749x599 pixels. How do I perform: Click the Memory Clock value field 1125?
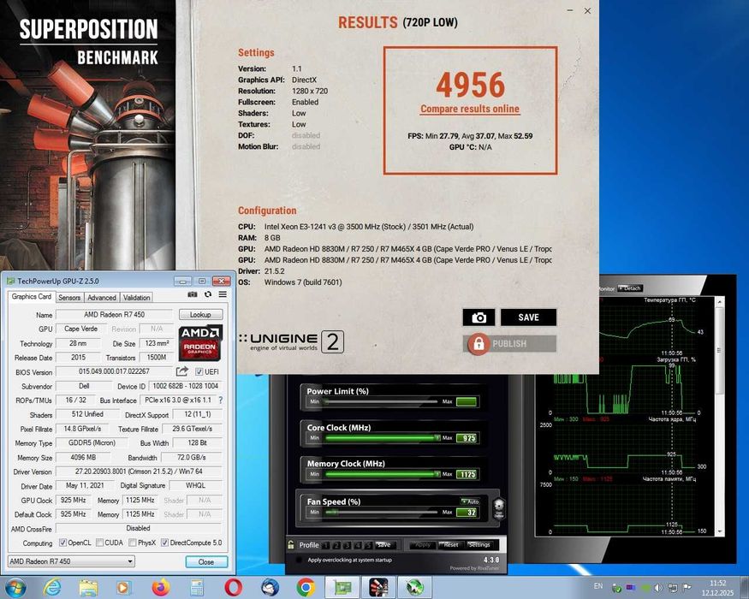[x=467, y=474]
